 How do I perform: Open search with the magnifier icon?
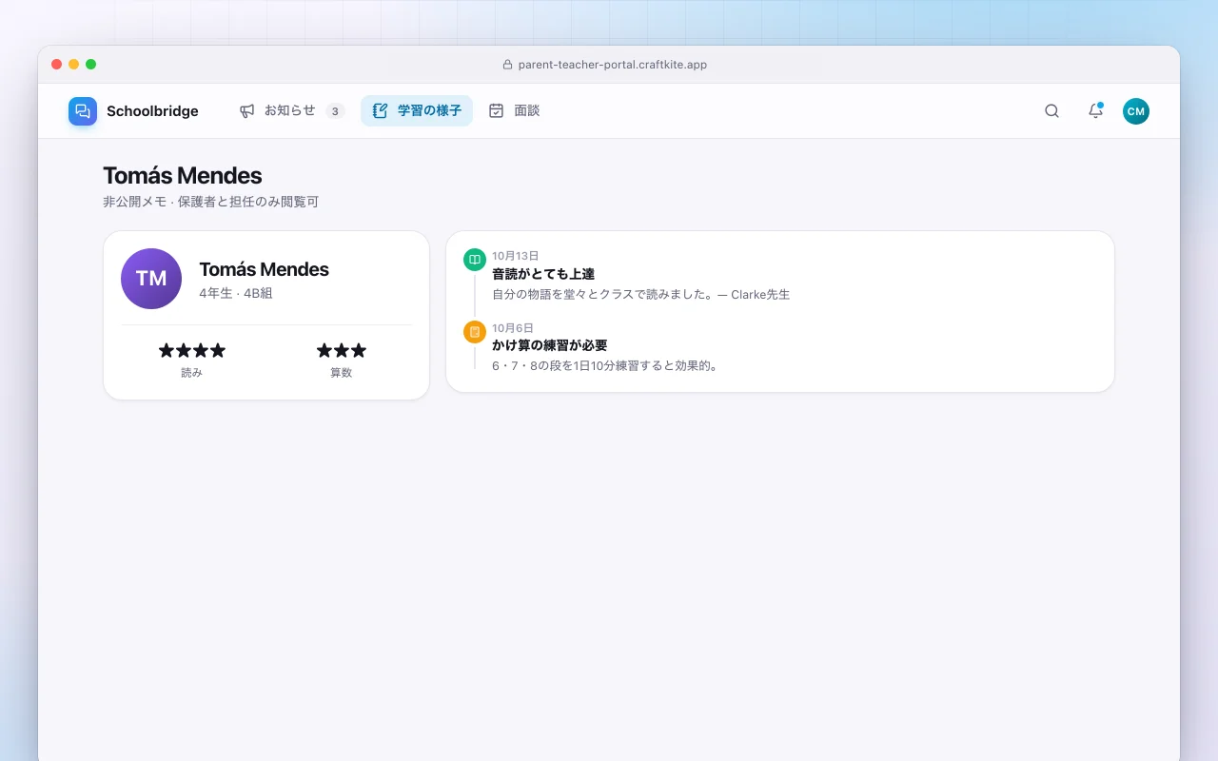1051,111
